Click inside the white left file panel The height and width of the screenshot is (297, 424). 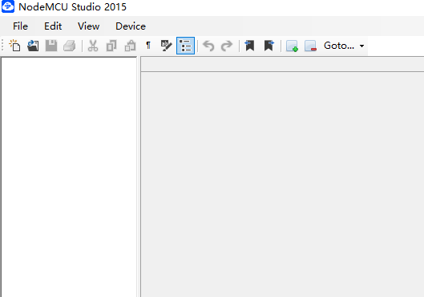[69, 177]
